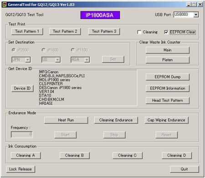
Task: Click the 'HRI:ASI' device line
Action: click(x=46, y=104)
